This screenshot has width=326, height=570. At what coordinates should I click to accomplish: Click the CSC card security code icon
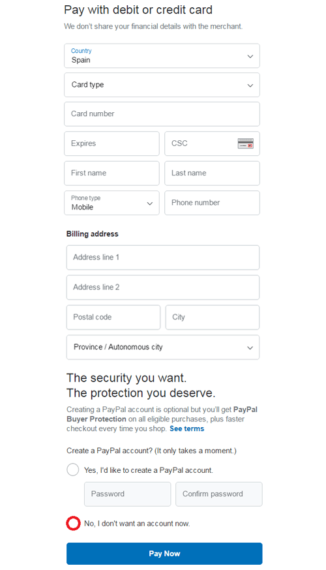point(246,143)
